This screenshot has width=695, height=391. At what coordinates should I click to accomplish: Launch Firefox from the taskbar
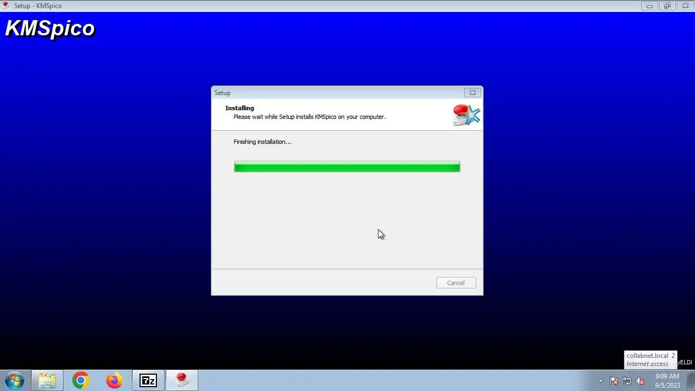click(114, 381)
